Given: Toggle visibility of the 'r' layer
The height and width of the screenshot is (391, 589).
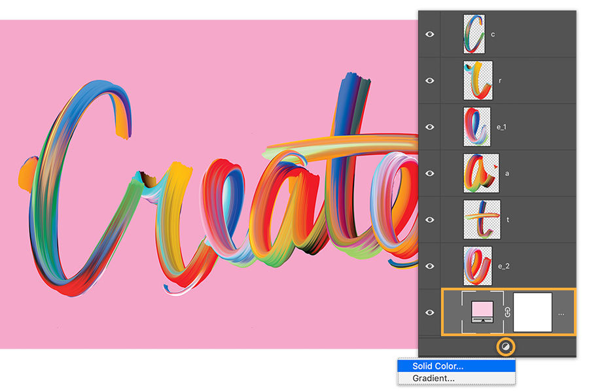Looking at the screenshot, I should coord(430,80).
